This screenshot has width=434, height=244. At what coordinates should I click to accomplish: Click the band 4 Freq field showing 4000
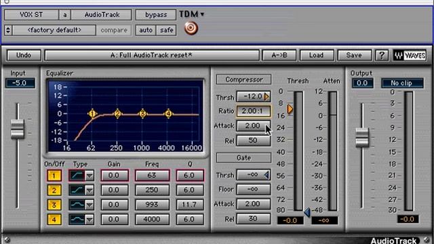tap(152, 220)
